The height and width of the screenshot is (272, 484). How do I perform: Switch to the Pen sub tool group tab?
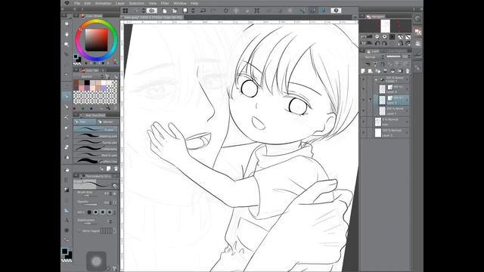coord(85,122)
